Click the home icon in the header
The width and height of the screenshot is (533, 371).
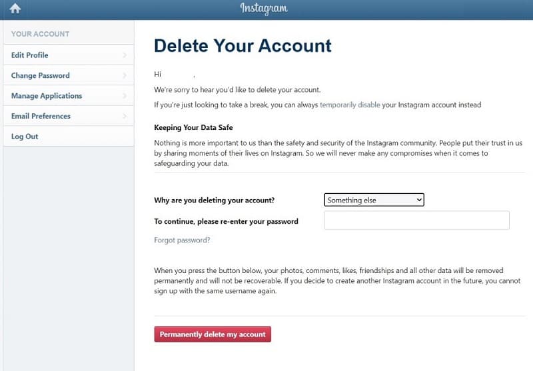15,9
